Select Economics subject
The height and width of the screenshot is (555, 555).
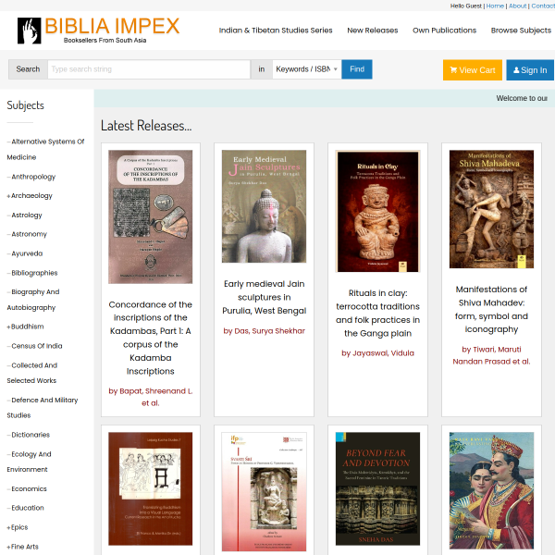point(27,488)
